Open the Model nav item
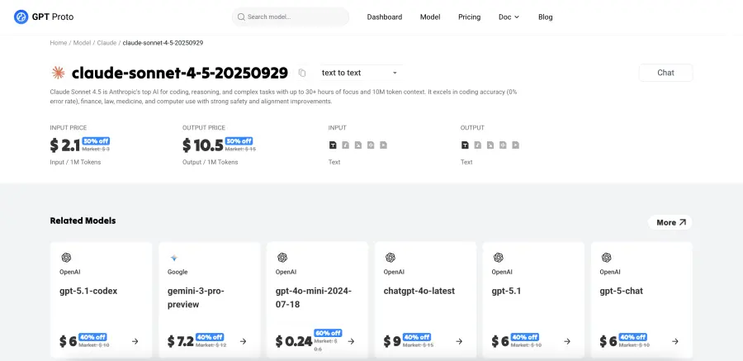This screenshot has height=361, width=743. (430, 17)
